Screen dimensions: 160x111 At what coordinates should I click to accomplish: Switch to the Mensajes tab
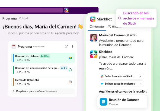pyautogui.click(x=97, y=27)
